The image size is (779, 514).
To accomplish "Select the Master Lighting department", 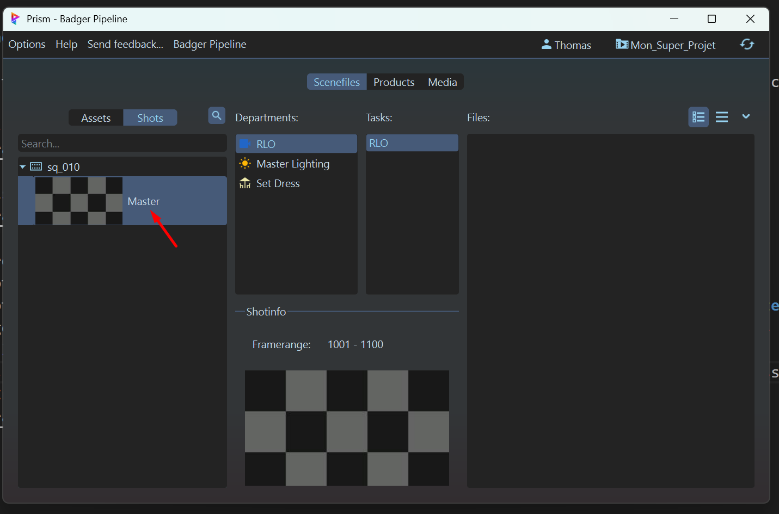I will tap(292, 164).
